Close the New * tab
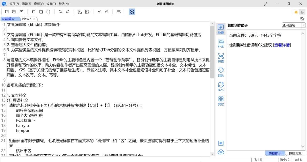 (x=34, y=19)
